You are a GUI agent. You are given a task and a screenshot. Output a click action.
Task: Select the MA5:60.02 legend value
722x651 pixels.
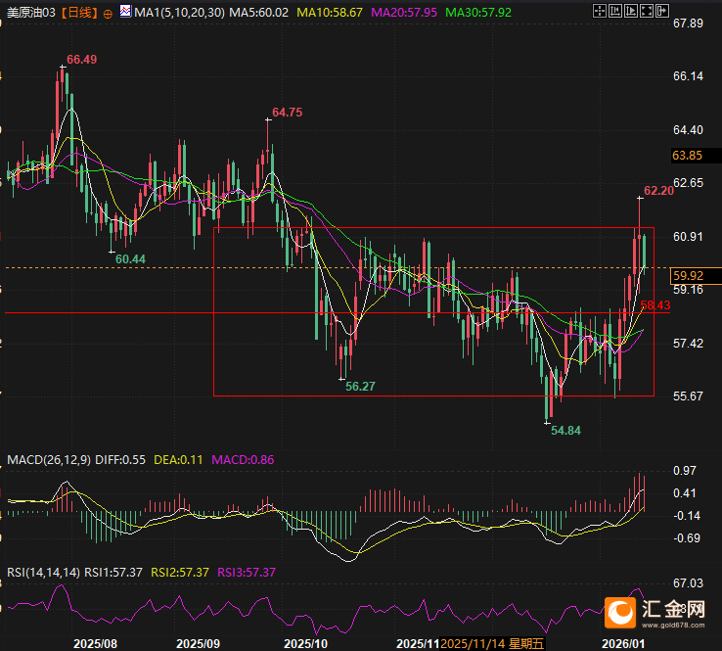(259, 13)
